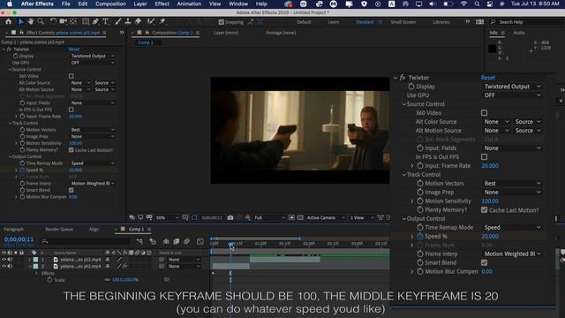
Task: Toggle the Snapping checkbox in the toolbar
Action: 222,22
